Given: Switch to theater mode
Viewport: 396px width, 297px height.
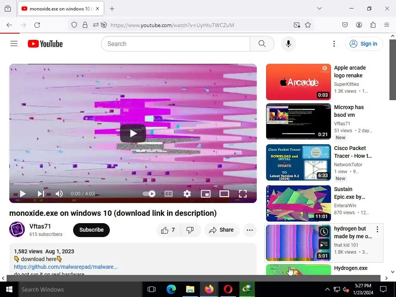Looking at the screenshot, I should pos(224,194).
